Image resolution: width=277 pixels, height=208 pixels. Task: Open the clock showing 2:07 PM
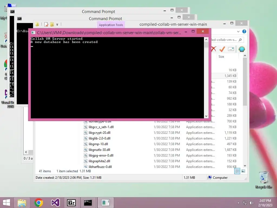265,203
